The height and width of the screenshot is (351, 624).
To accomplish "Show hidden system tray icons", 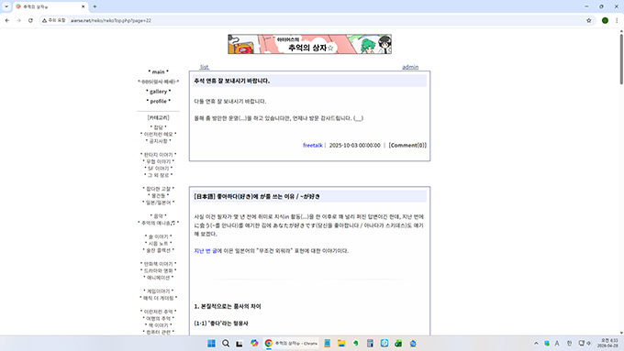I will (x=536, y=344).
